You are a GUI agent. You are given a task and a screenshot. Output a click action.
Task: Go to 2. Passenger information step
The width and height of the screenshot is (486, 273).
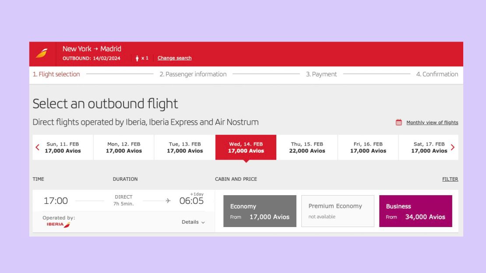pos(193,74)
